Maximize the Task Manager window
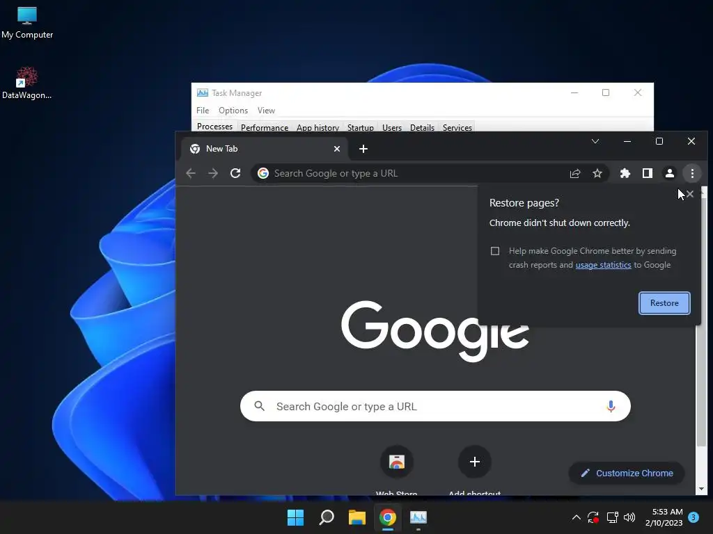This screenshot has height=534, width=713. [606, 92]
